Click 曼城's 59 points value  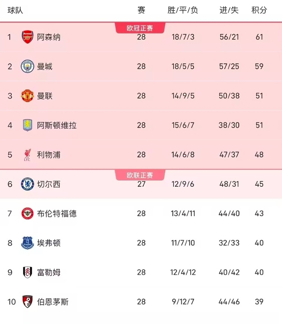(259, 66)
